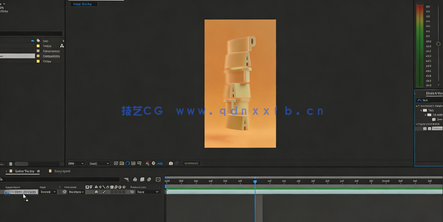
Task: Open the layer's blending mode dropdown
Action: [48, 192]
